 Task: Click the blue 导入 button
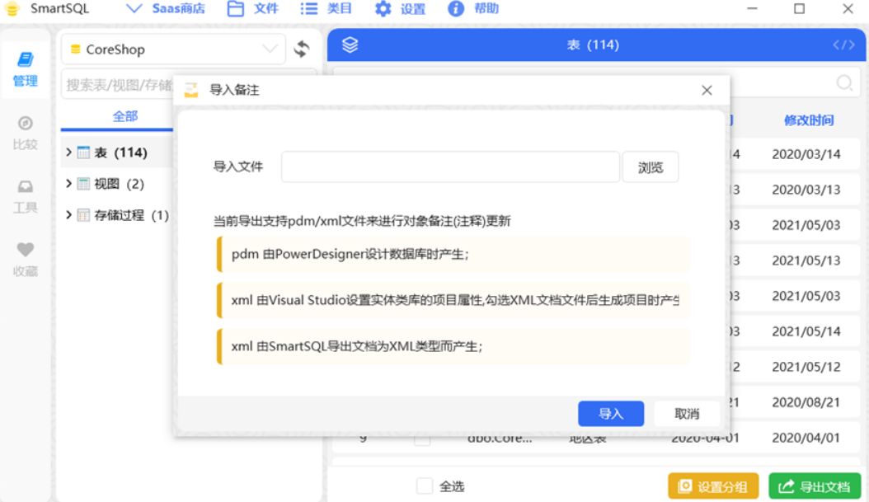[x=611, y=413]
